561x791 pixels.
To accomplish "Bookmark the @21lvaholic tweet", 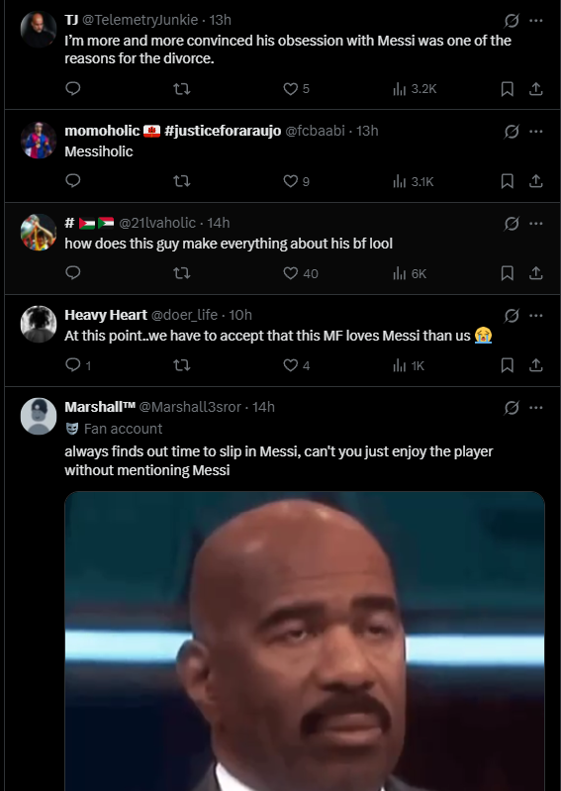I will pos(507,273).
